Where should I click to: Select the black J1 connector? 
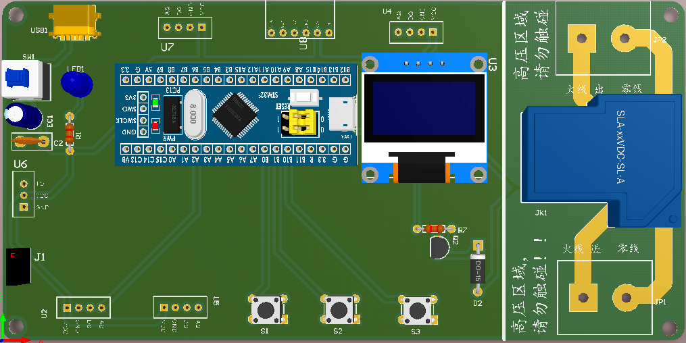point(18,267)
